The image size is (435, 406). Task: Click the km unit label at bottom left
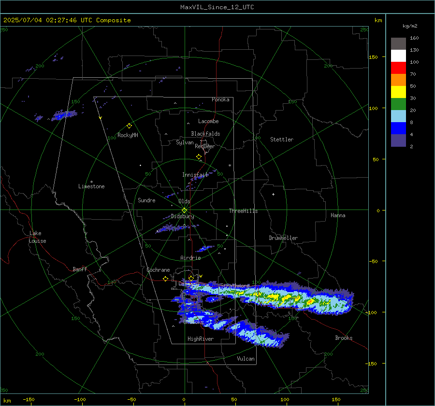point(7,401)
